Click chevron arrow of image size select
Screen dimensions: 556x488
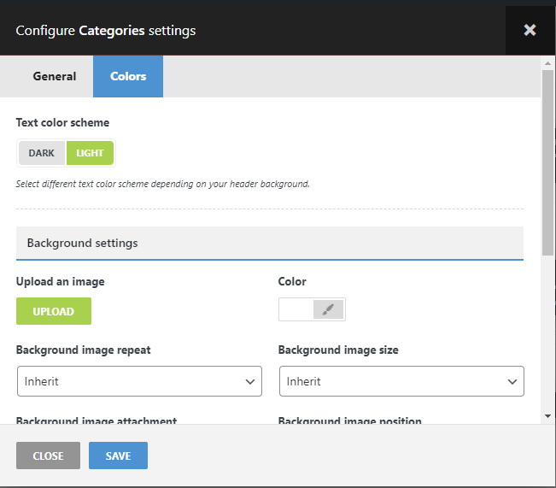[512, 381]
